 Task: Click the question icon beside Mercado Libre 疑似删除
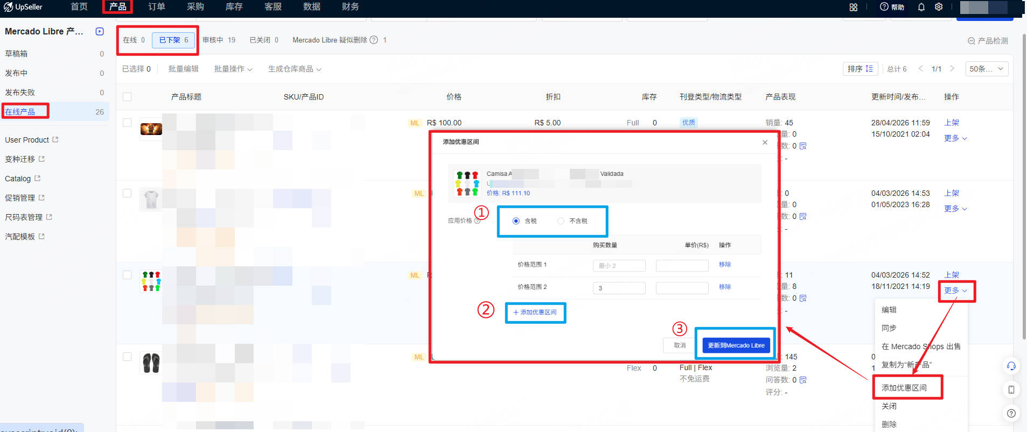click(374, 40)
